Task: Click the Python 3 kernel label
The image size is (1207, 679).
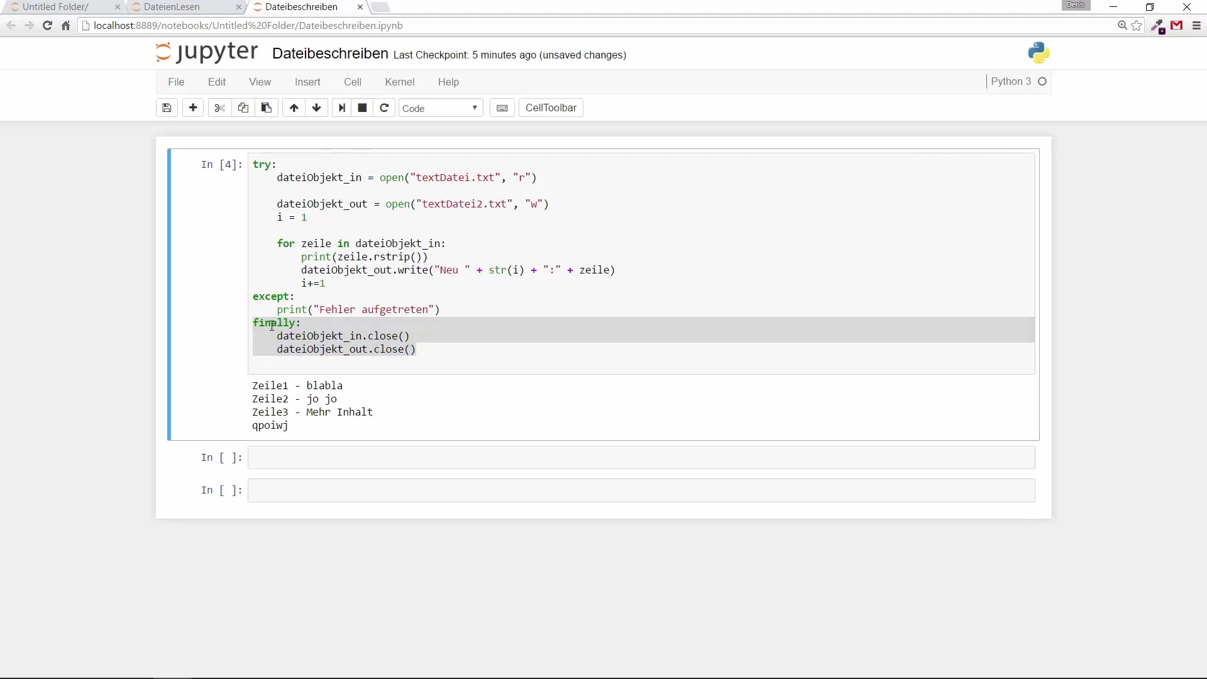Action: (x=1011, y=82)
